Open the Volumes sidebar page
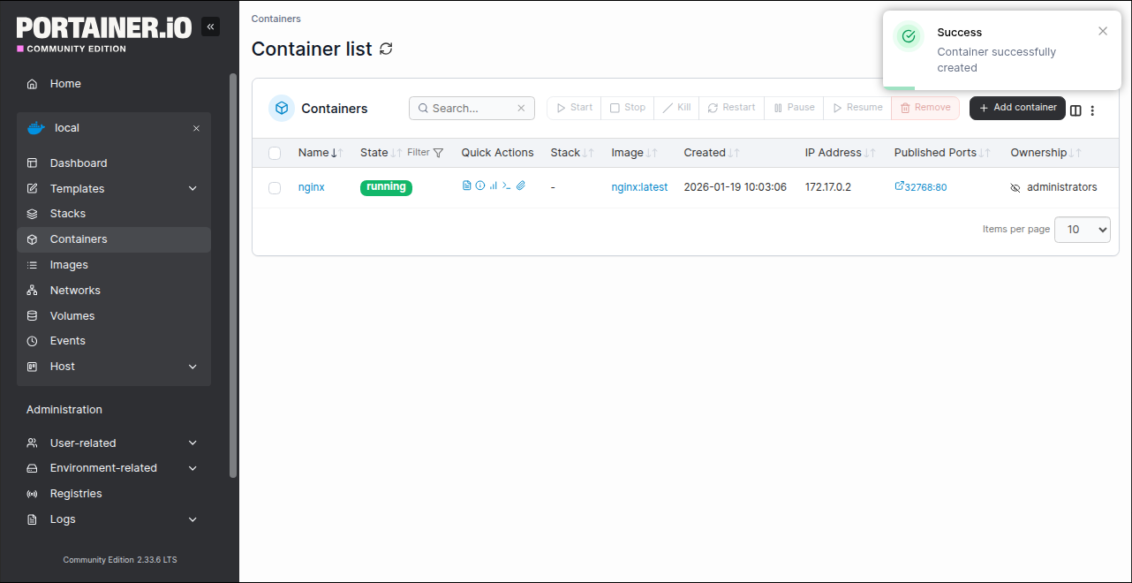The height and width of the screenshot is (583, 1132). [72, 315]
